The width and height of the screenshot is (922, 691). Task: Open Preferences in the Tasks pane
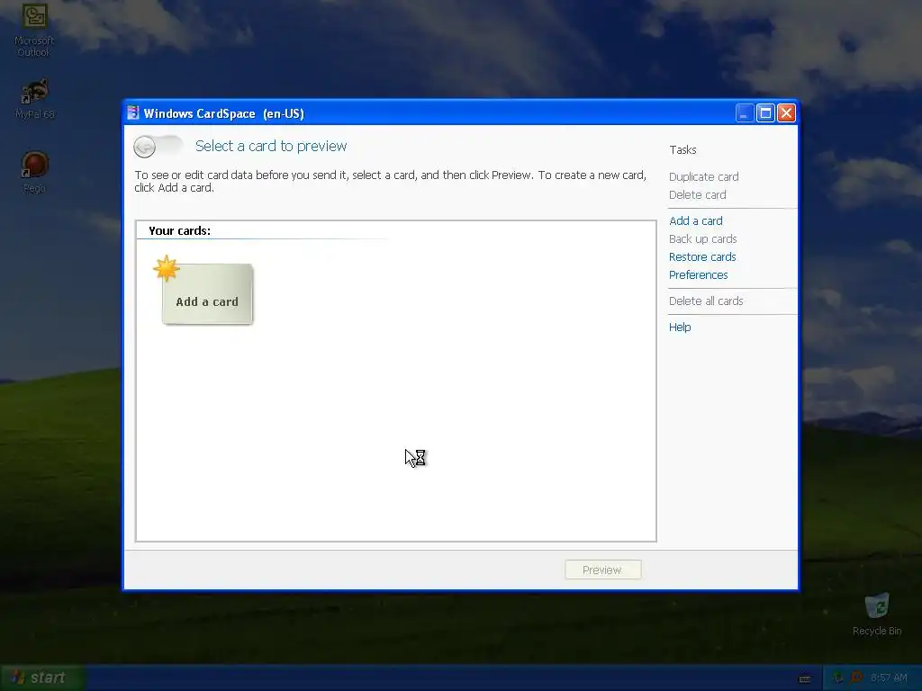(x=698, y=275)
